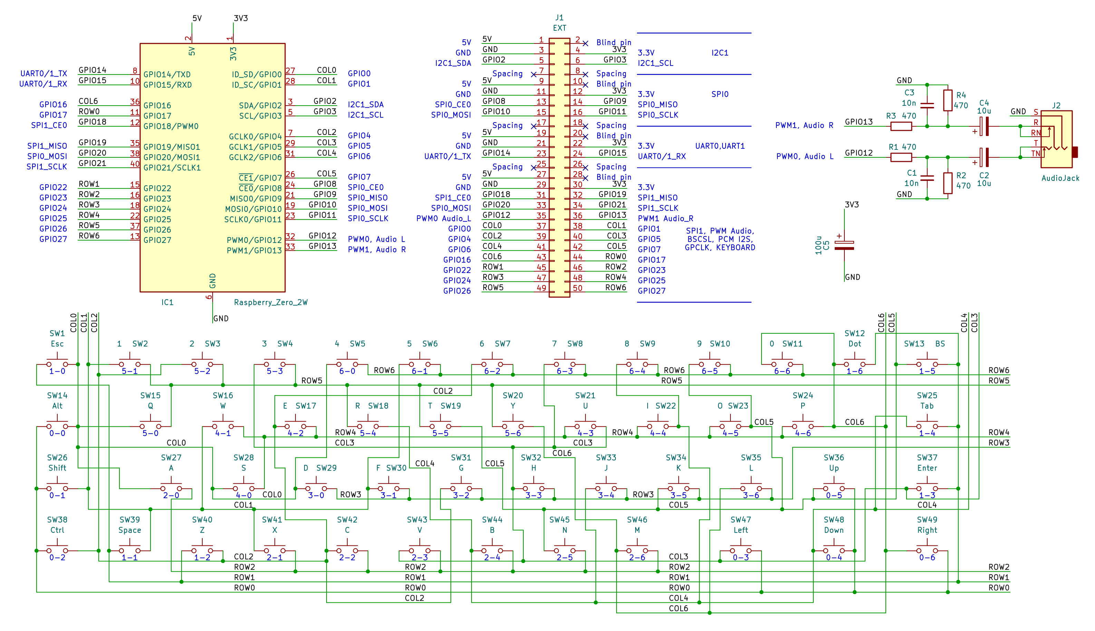Click pin 2 no-connect cross on J1
1095x631 pixels.
[x=585, y=43]
